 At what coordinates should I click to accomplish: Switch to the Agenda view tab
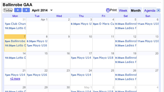tap(150, 10)
